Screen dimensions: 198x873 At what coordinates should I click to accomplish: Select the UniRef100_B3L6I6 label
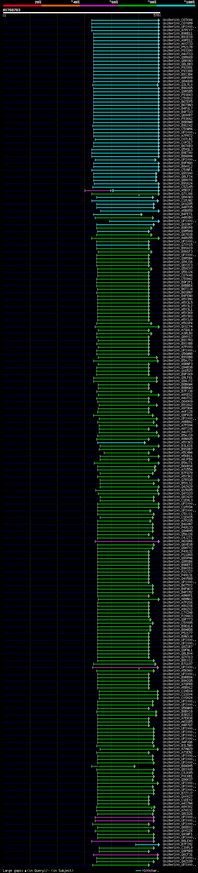tap(178, 446)
